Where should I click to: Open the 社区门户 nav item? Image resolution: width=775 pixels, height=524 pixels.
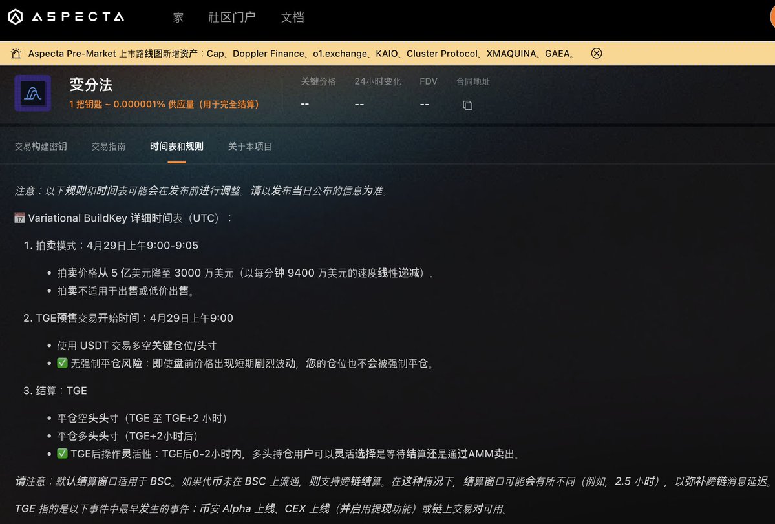[232, 17]
